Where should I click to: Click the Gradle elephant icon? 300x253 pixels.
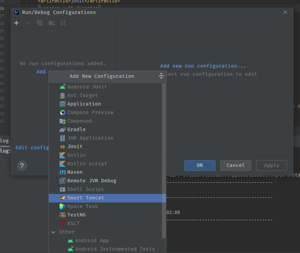click(62, 130)
